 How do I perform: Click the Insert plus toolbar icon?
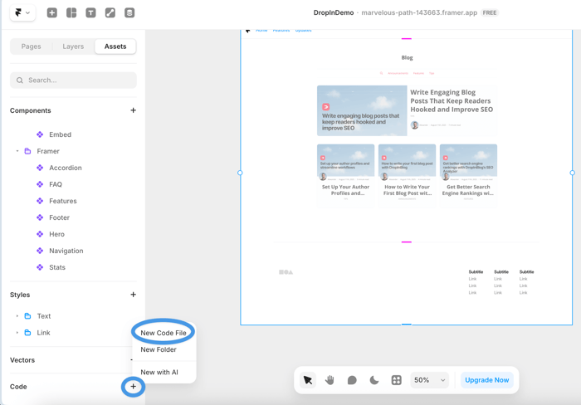(x=51, y=12)
